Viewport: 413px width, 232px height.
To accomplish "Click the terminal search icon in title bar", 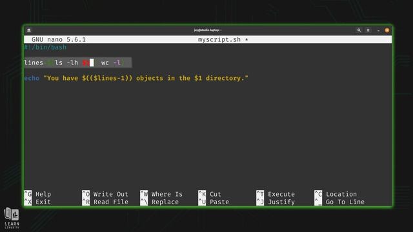I will pyautogui.click(x=359, y=30).
